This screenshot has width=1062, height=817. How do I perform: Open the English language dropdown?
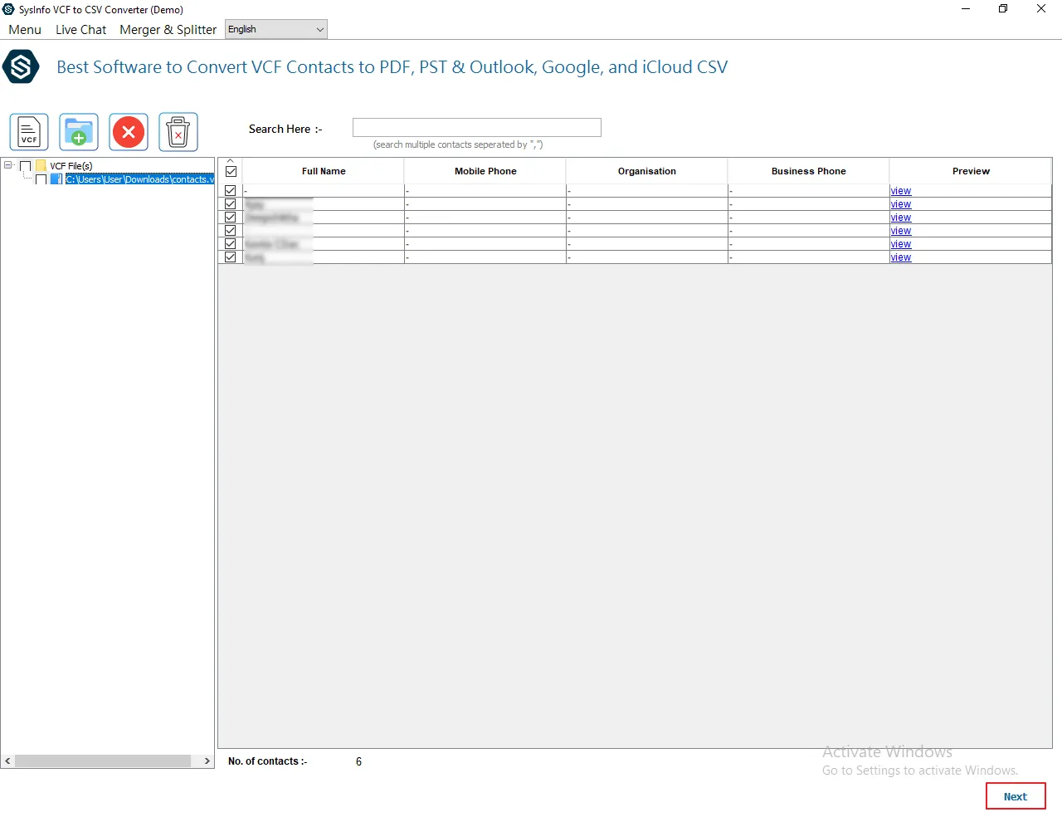[x=276, y=30]
